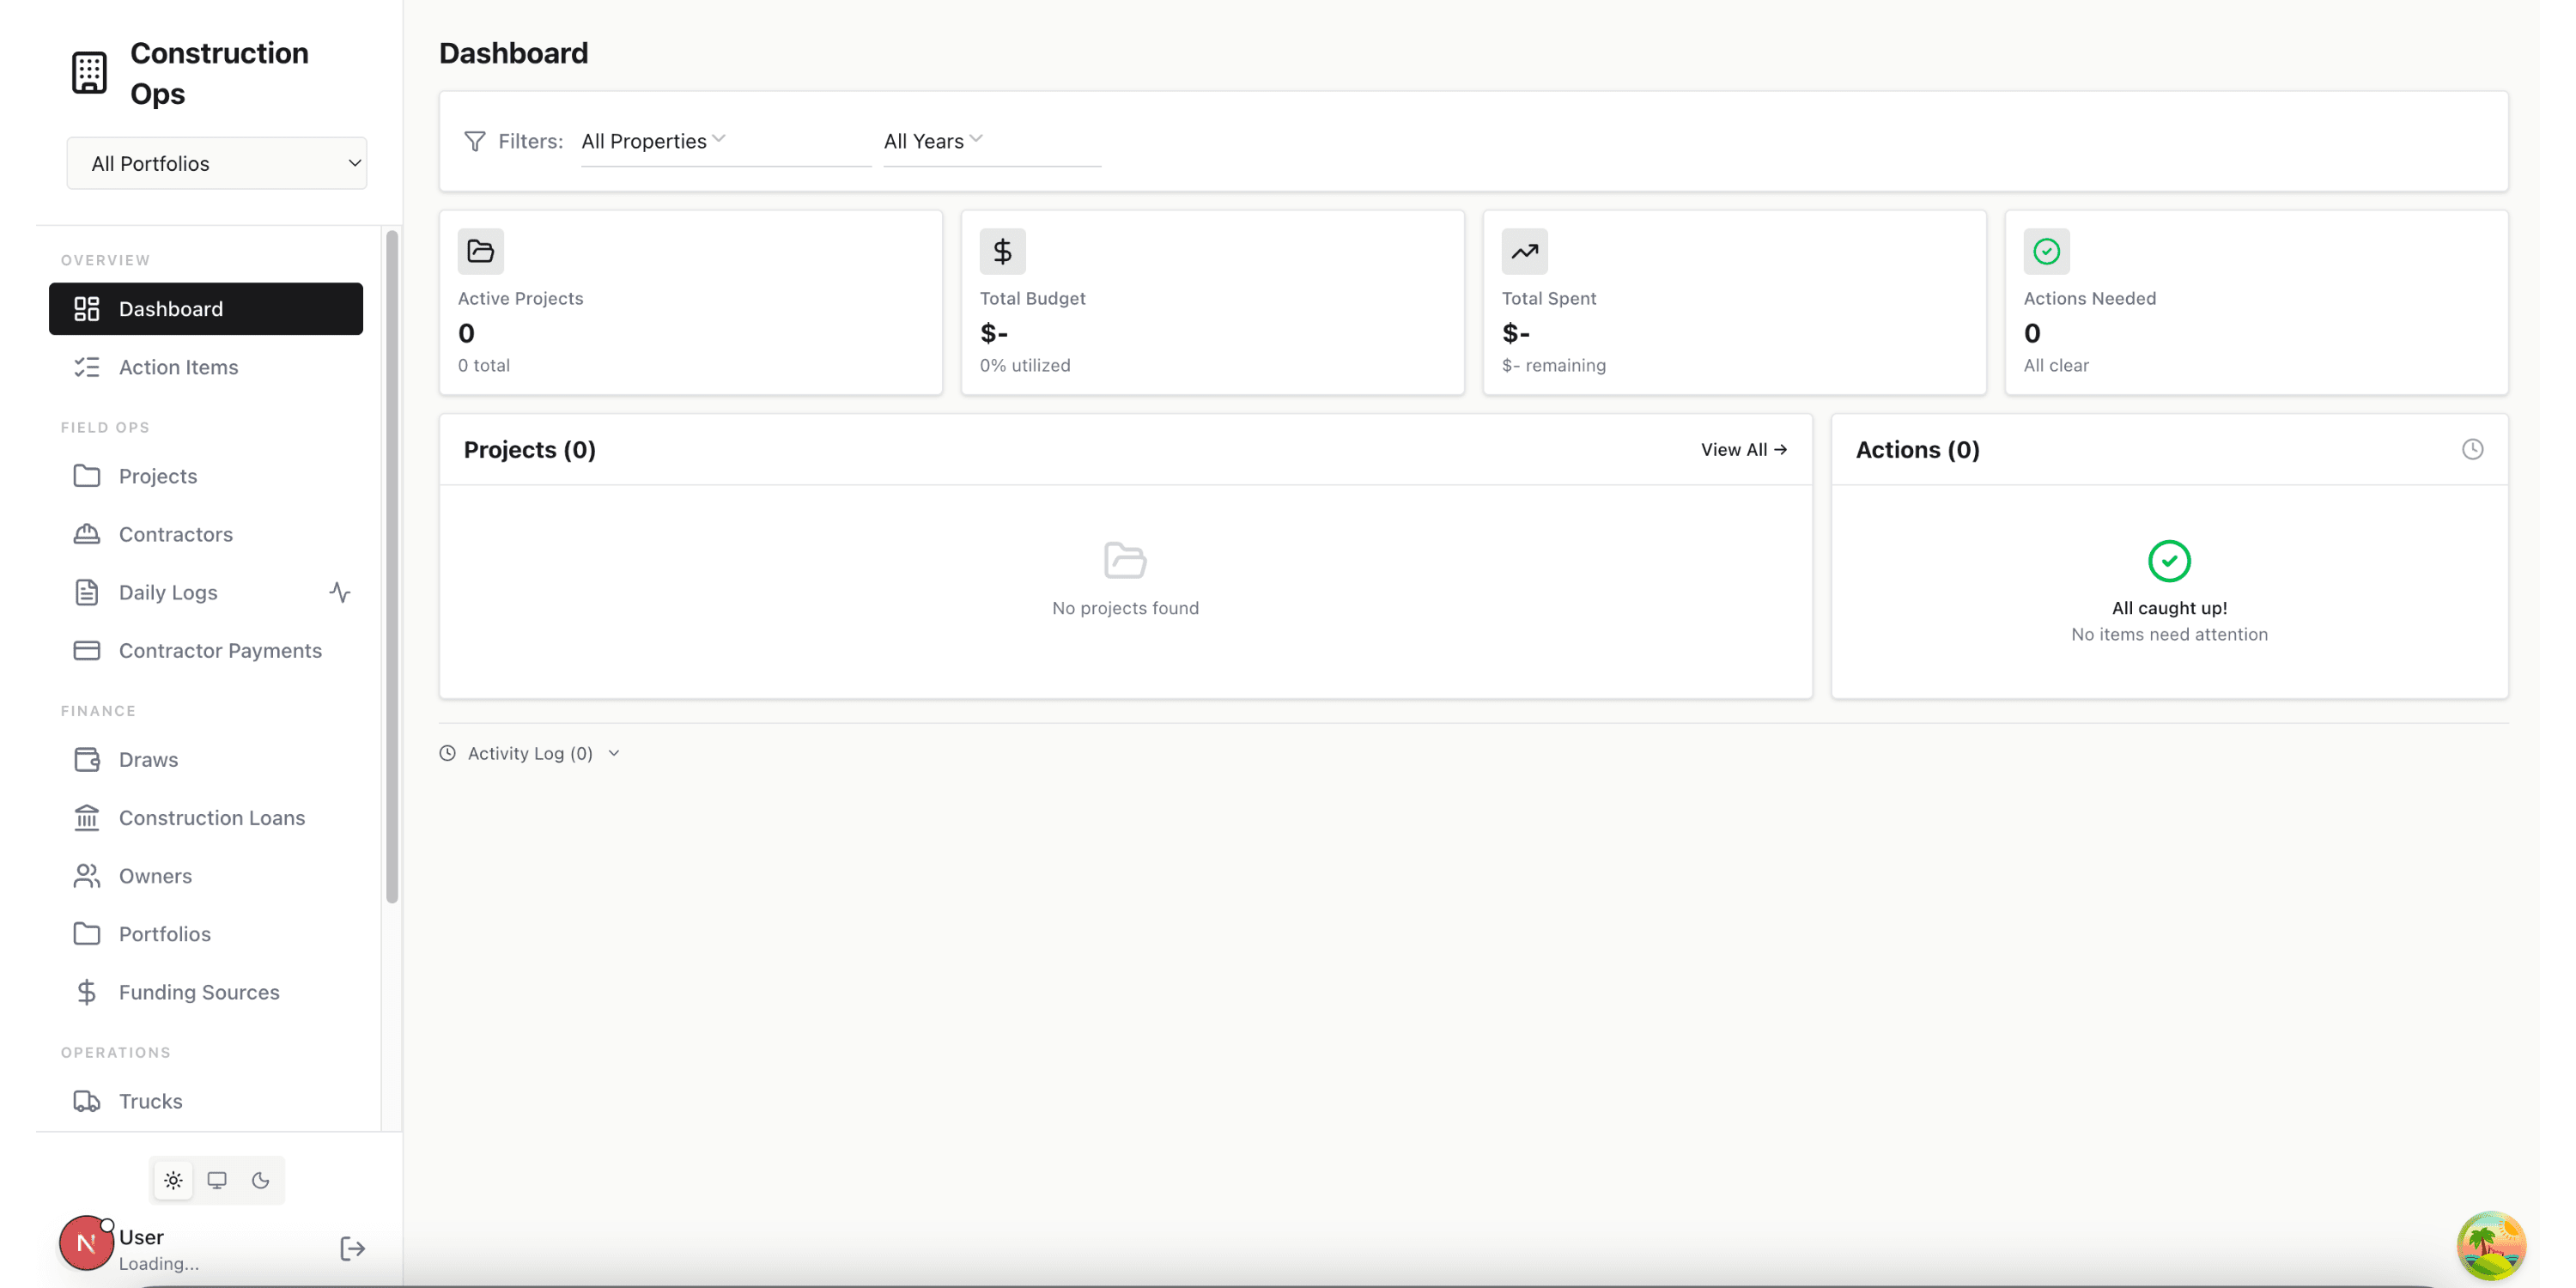Click the user avatar with letter N

86,1243
